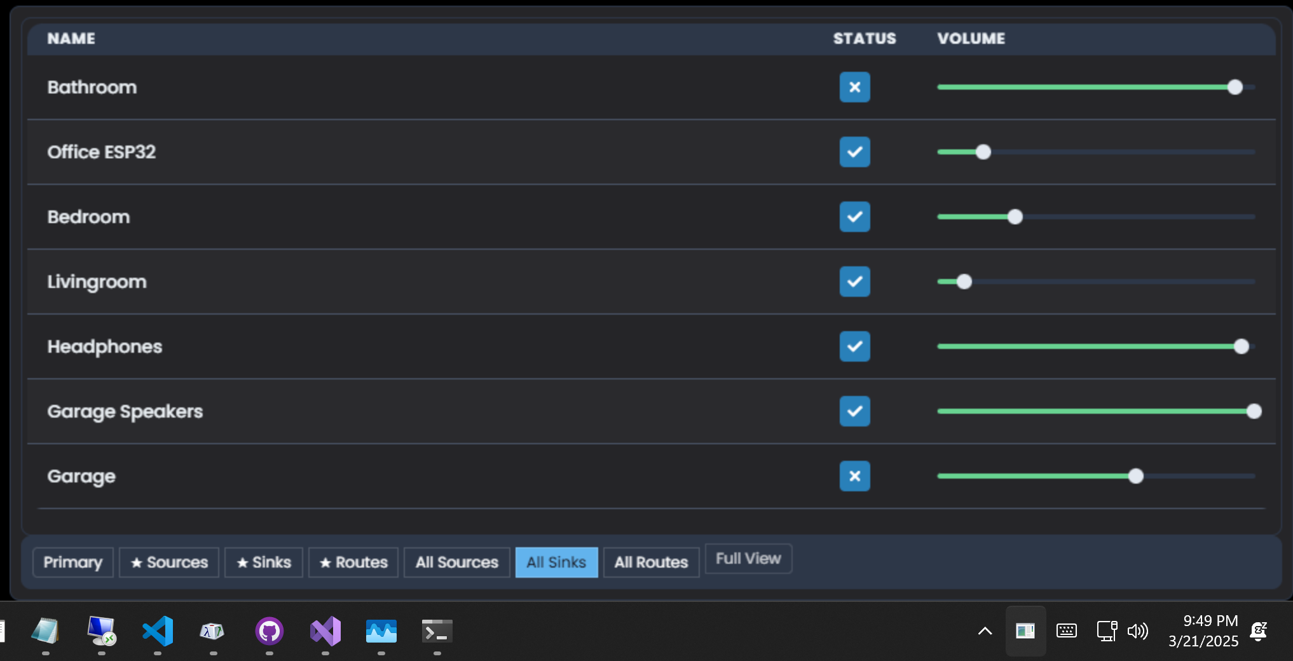Show hidden system tray icons
This screenshot has width=1293, height=661.
pyautogui.click(x=985, y=630)
